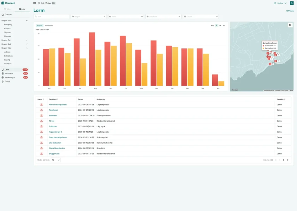297x211 pixels.
Task: Click the user profile icon
Action: 291,3
